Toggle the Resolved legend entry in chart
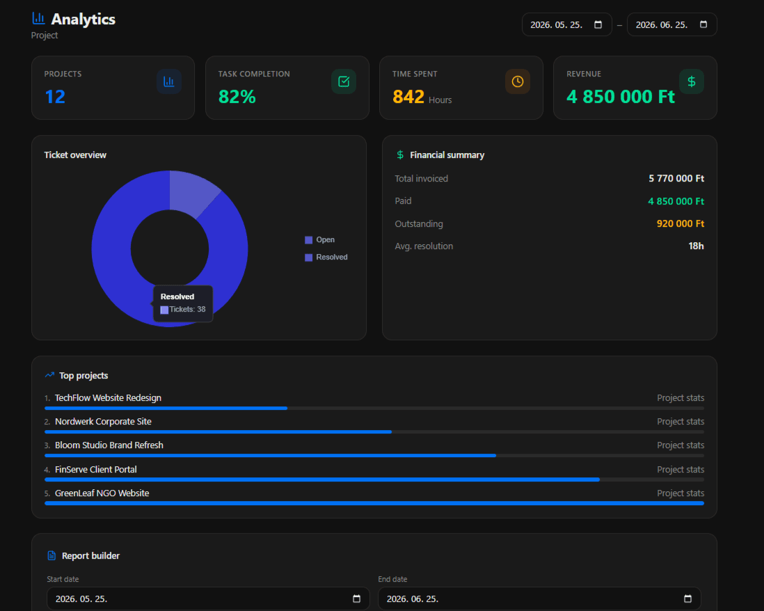The height and width of the screenshot is (611, 764). coord(326,257)
